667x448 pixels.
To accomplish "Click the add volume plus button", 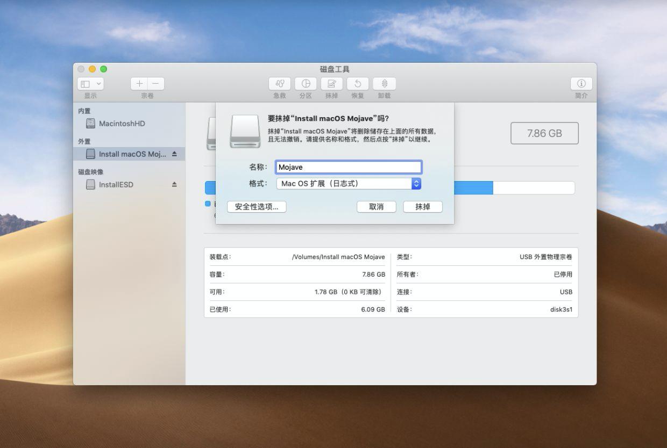I will tap(139, 83).
